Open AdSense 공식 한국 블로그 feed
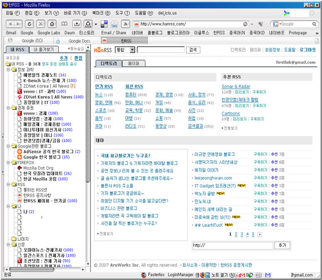 coord(51,152)
